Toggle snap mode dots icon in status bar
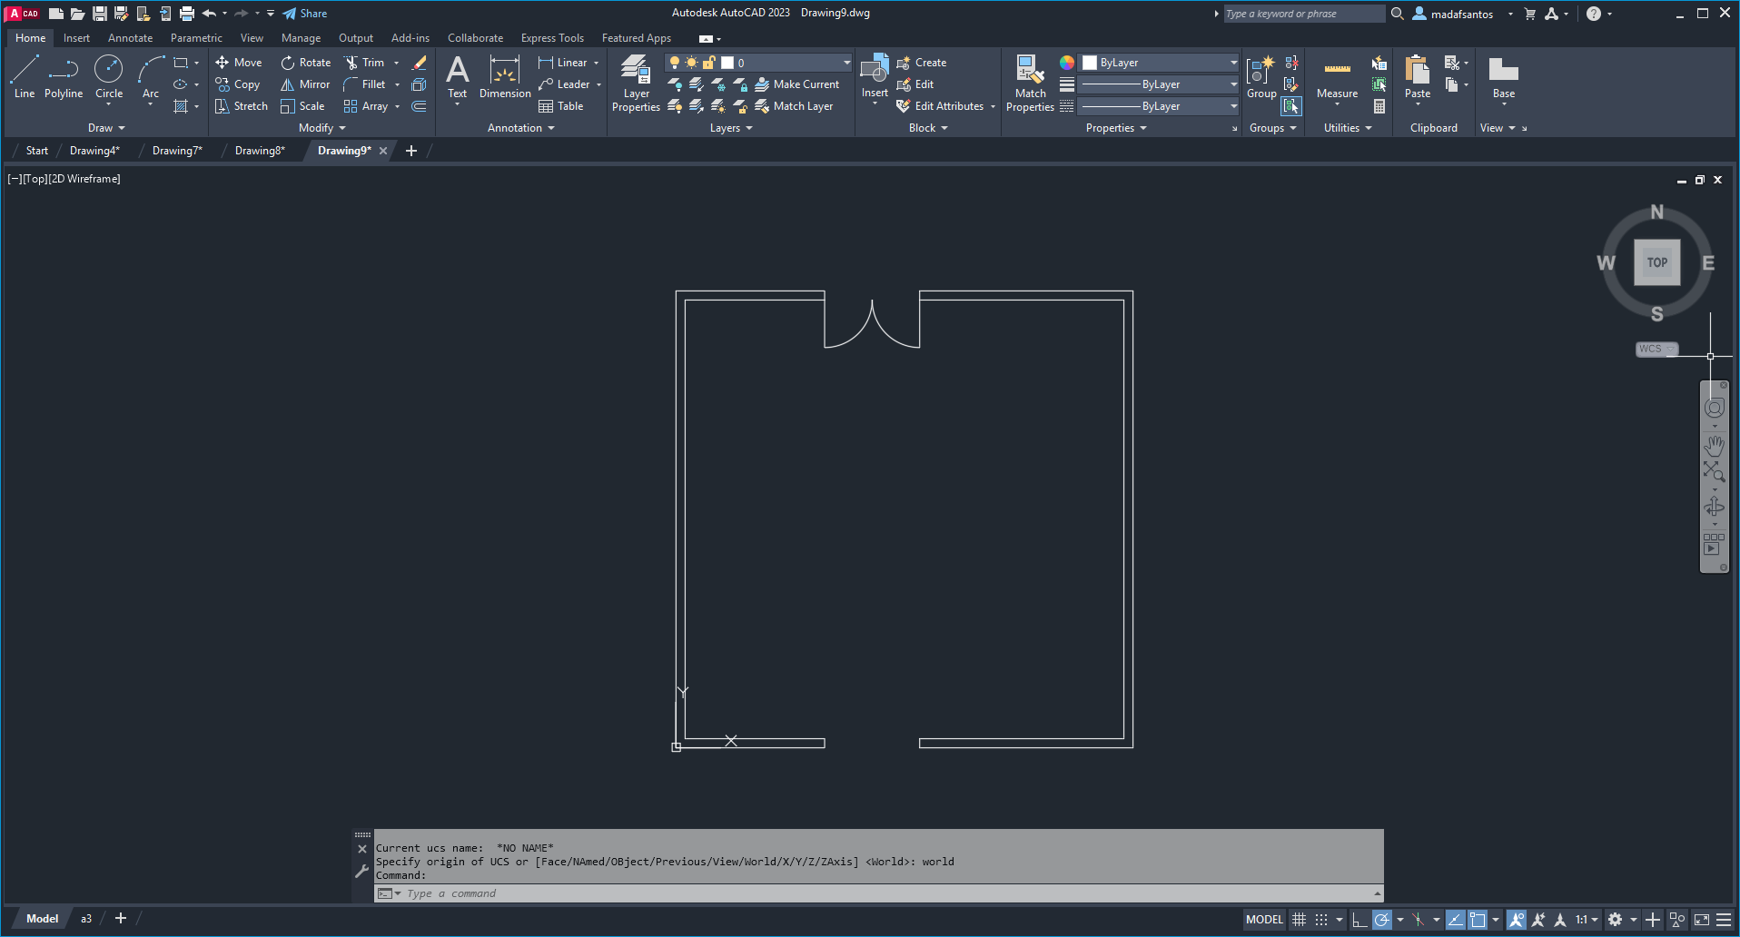Screen dimensions: 1740x937 (x=1321, y=920)
